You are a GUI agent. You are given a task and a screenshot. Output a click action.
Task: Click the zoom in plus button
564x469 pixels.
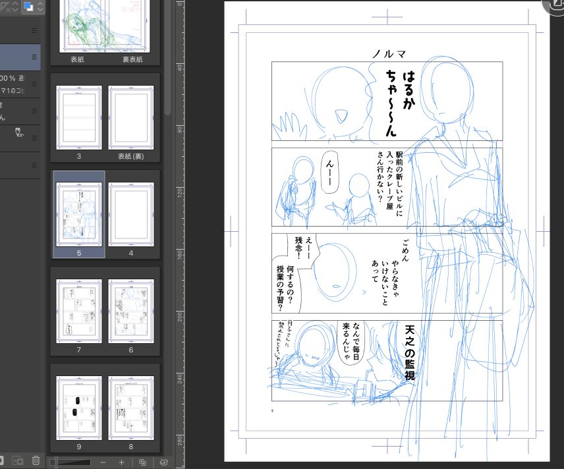tap(121, 462)
